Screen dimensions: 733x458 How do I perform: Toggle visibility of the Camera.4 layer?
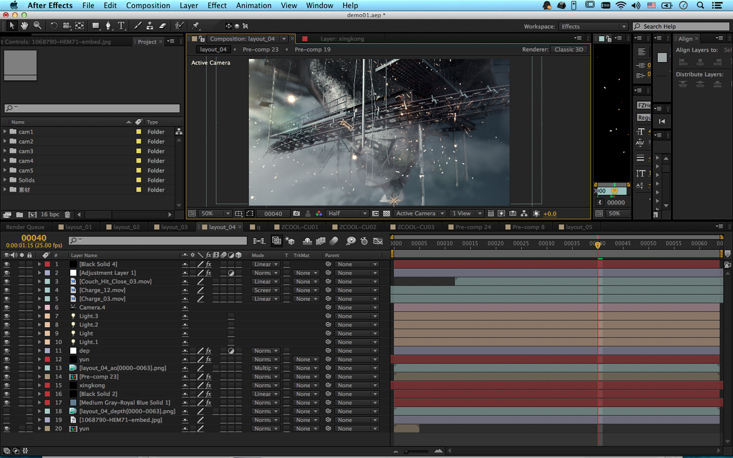coord(7,308)
